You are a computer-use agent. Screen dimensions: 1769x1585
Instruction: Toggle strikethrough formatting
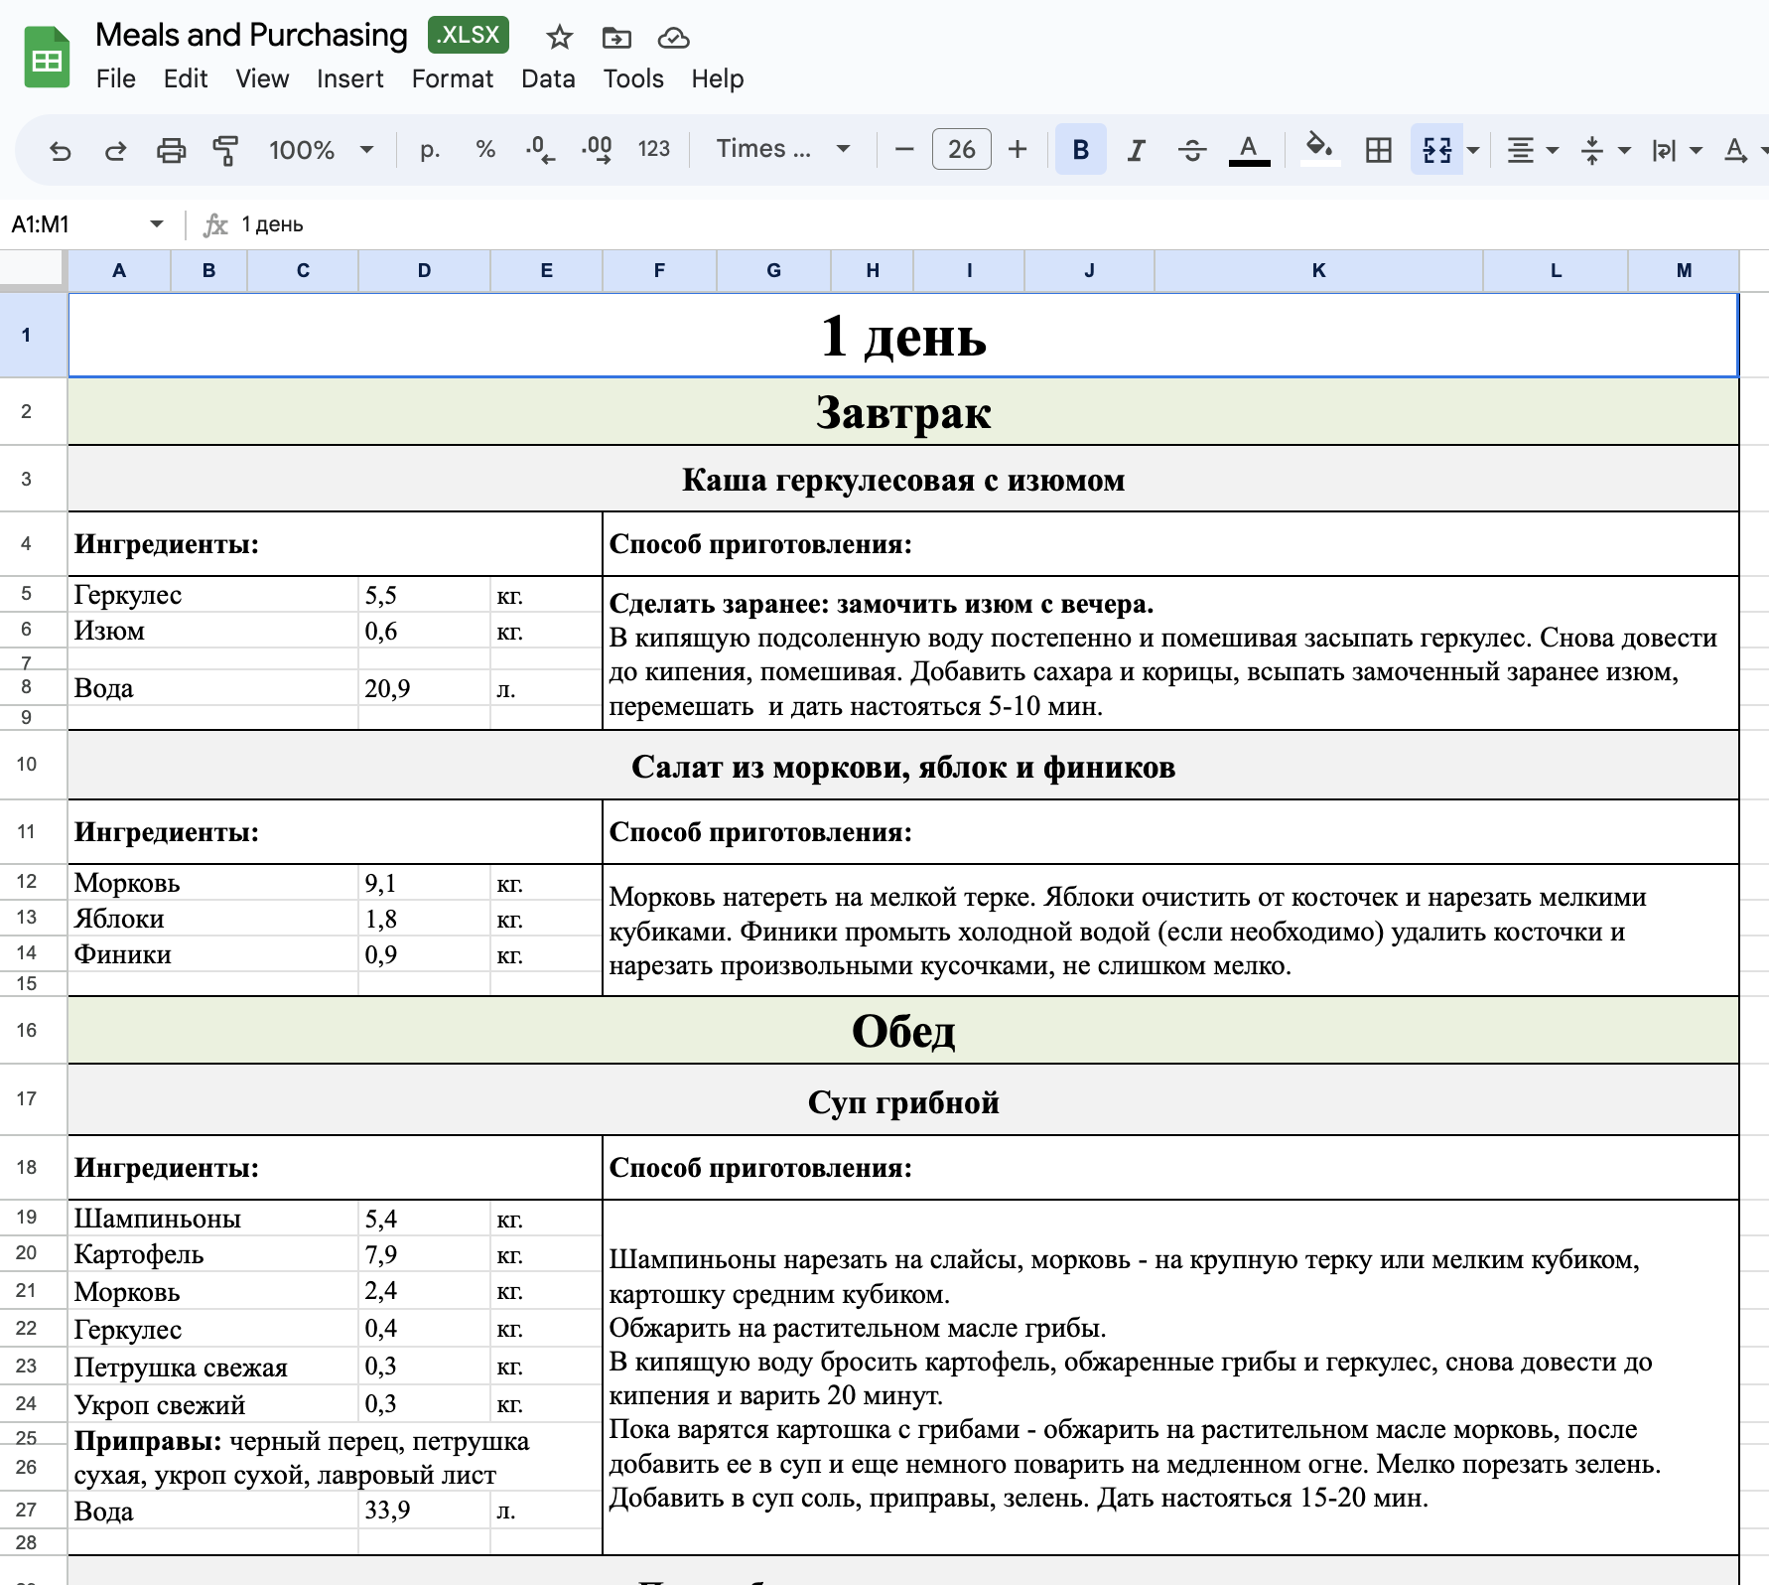pyautogui.click(x=1192, y=150)
